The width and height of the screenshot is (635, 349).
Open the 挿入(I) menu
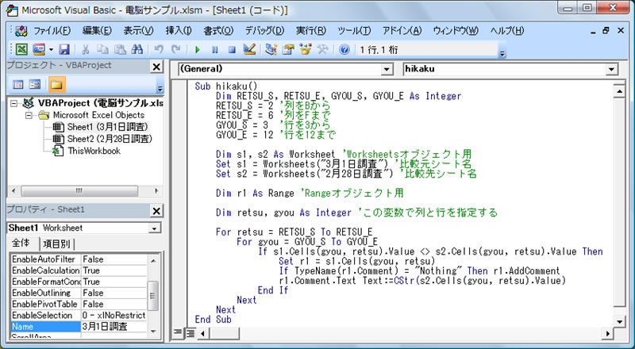178,31
